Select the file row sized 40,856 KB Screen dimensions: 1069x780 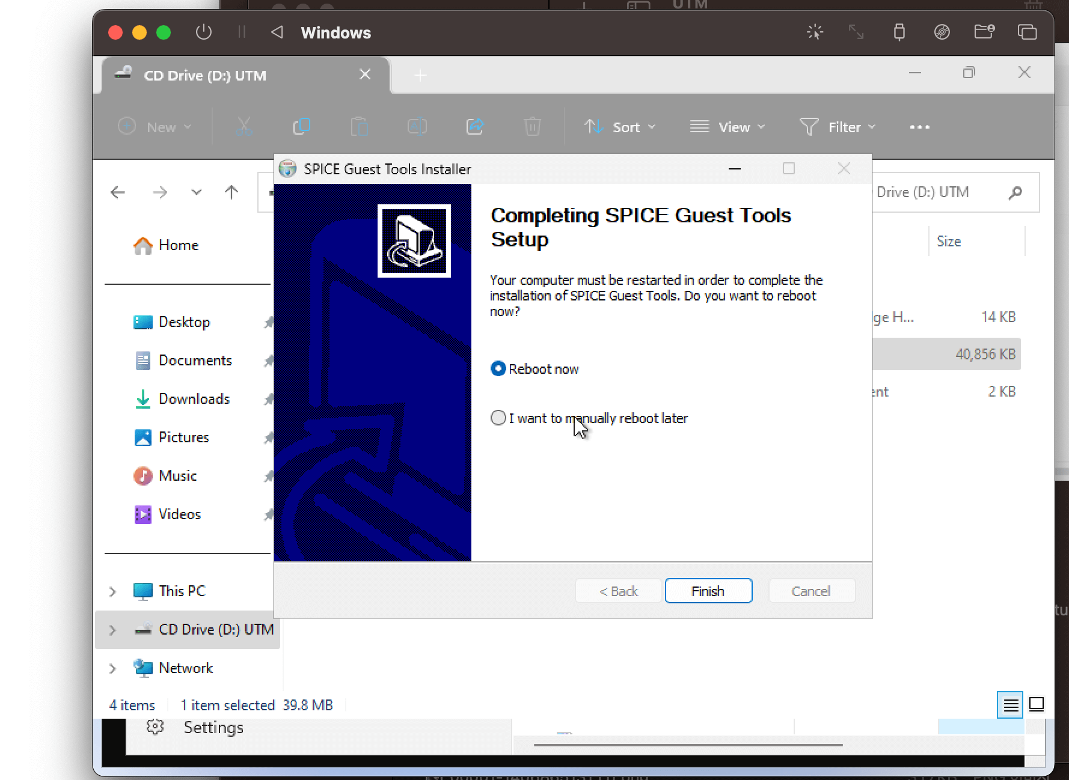(946, 354)
